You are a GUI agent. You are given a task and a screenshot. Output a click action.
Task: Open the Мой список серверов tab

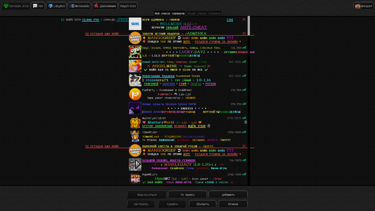170,13
